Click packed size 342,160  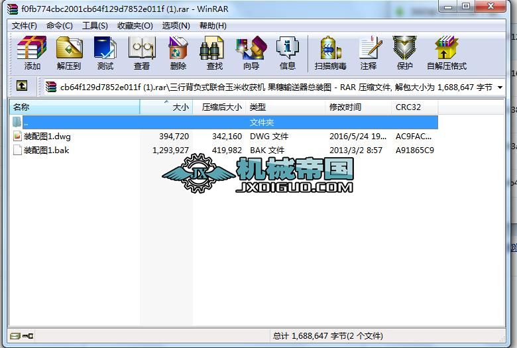227,137
